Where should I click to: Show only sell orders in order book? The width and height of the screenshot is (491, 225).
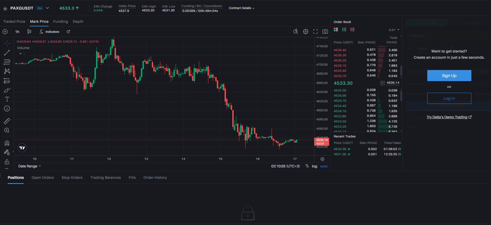[352, 29]
